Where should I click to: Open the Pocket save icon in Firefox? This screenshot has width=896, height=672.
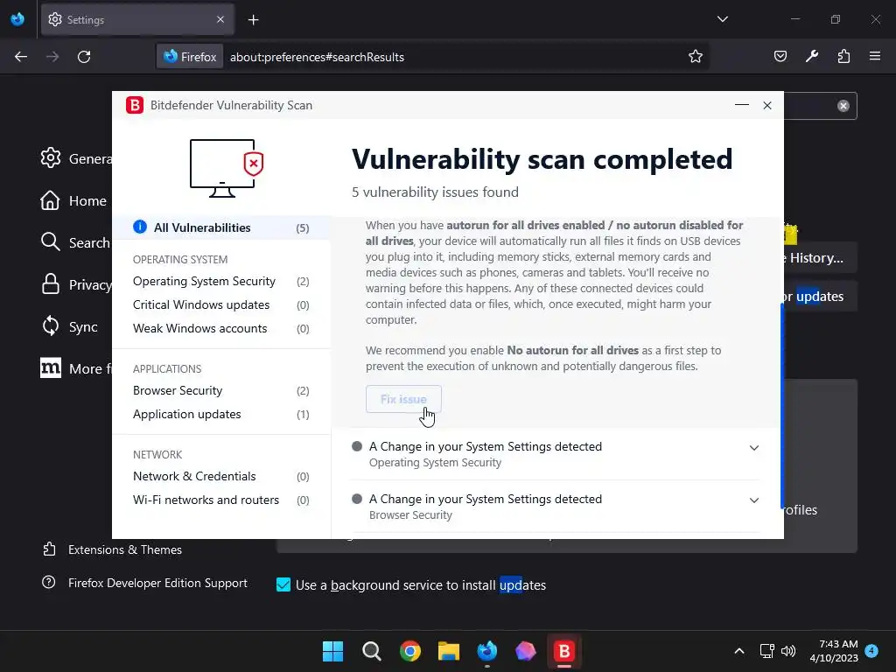(x=780, y=56)
